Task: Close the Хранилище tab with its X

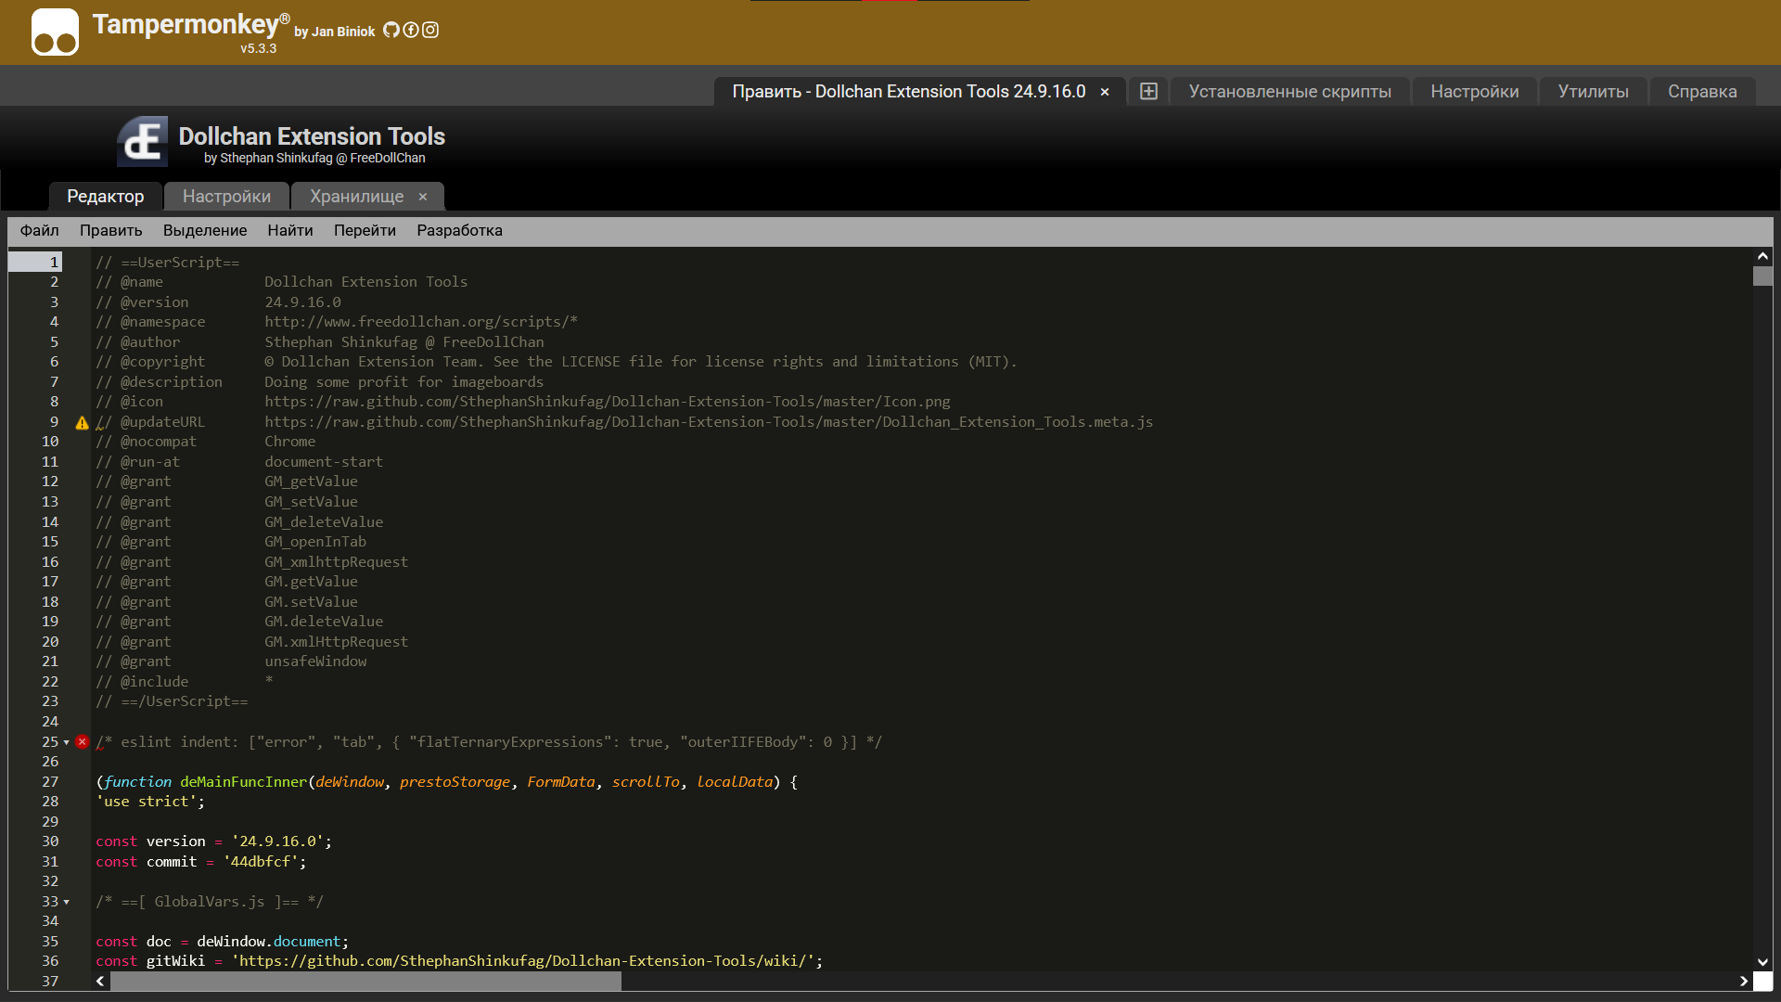Action: (x=423, y=197)
